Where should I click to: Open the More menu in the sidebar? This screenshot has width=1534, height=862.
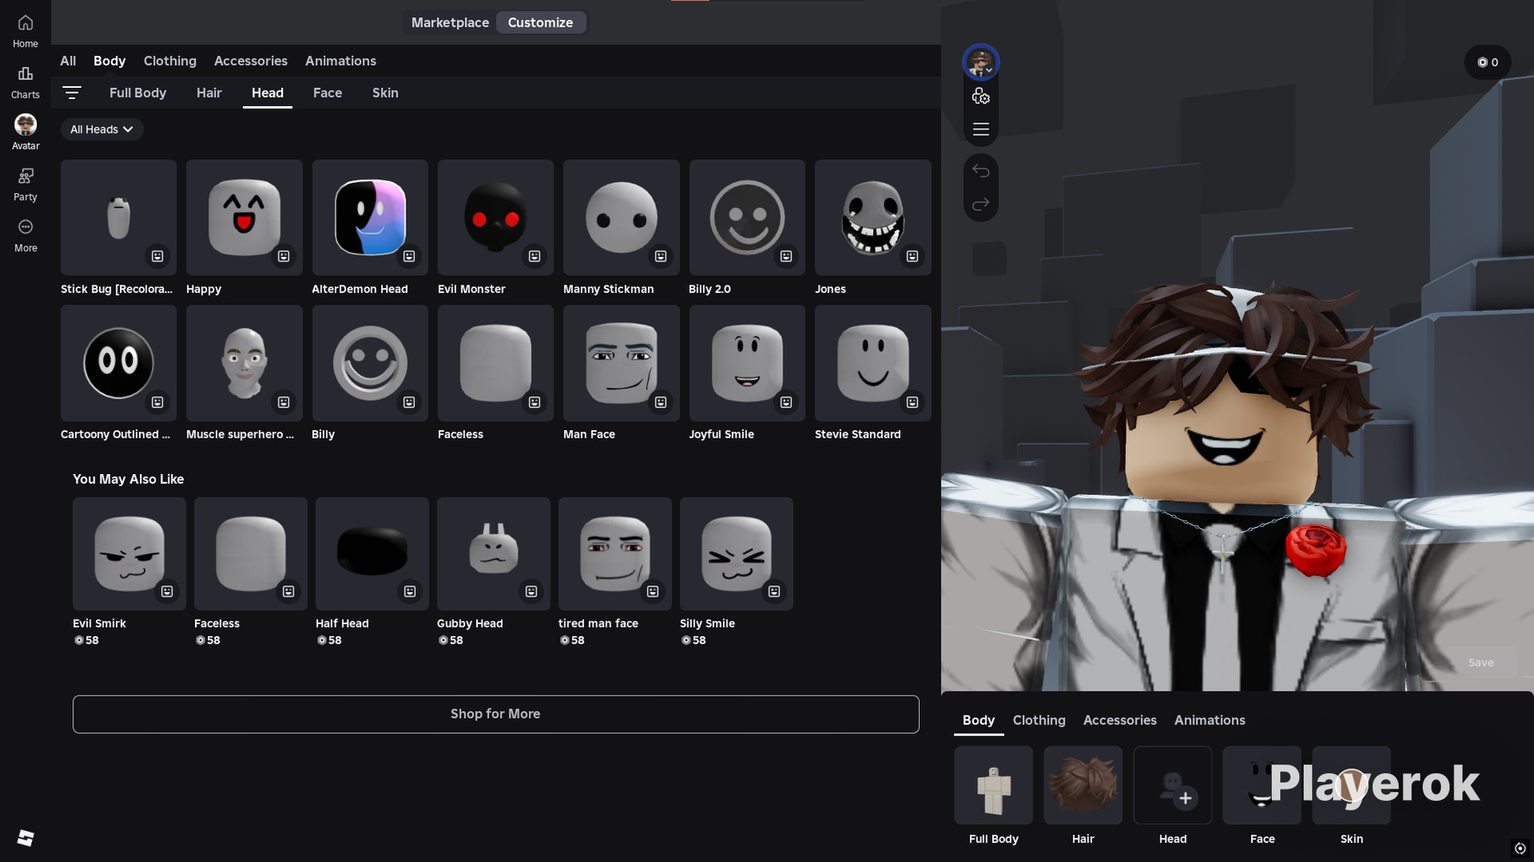pos(25,235)
